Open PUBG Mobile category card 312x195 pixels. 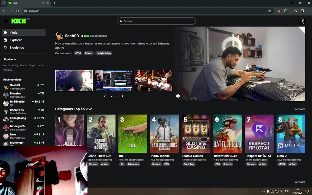pos(164,134)
